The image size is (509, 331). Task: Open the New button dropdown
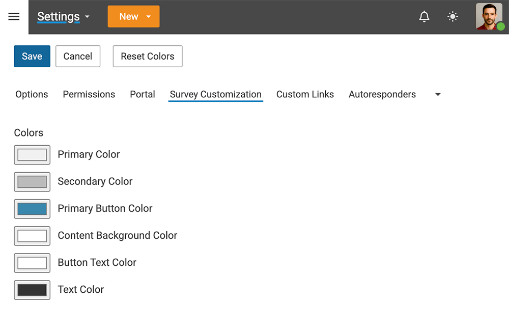pos(148,17)
